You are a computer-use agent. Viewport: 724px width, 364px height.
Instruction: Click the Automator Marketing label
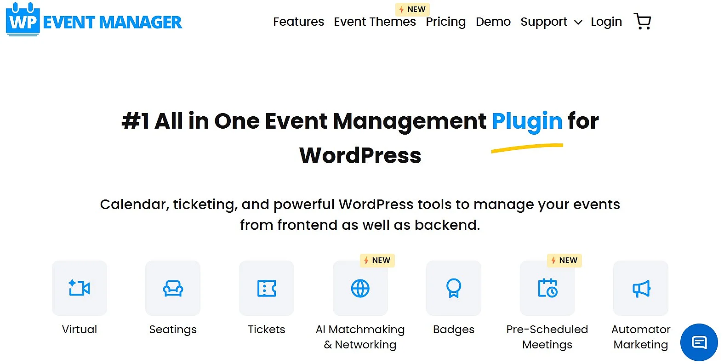(641, 337)
